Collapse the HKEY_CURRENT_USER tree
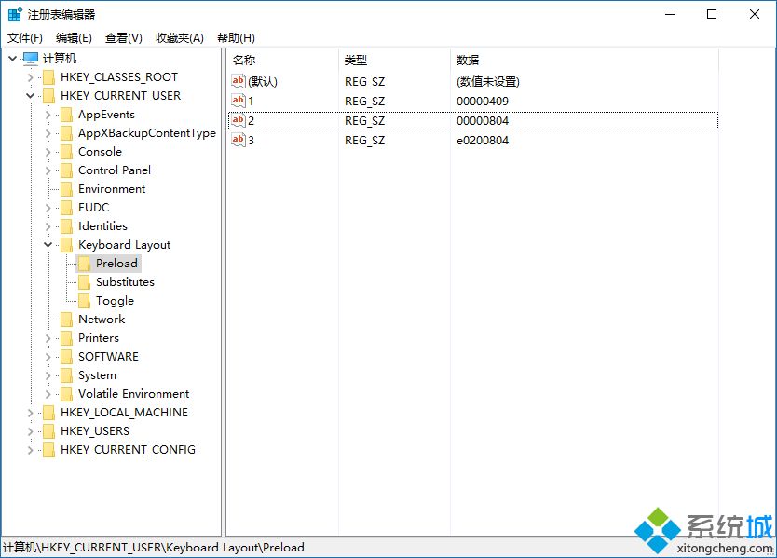Screen dimensions: 777x558 (28, 95)
